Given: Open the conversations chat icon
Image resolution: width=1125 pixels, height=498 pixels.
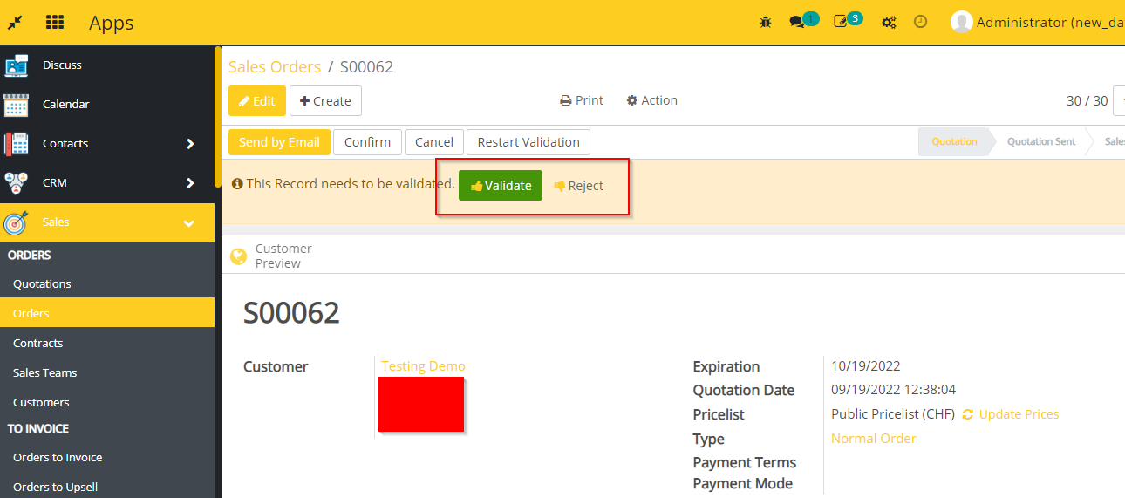Looking at the screenshot, I should click(797, 23).
